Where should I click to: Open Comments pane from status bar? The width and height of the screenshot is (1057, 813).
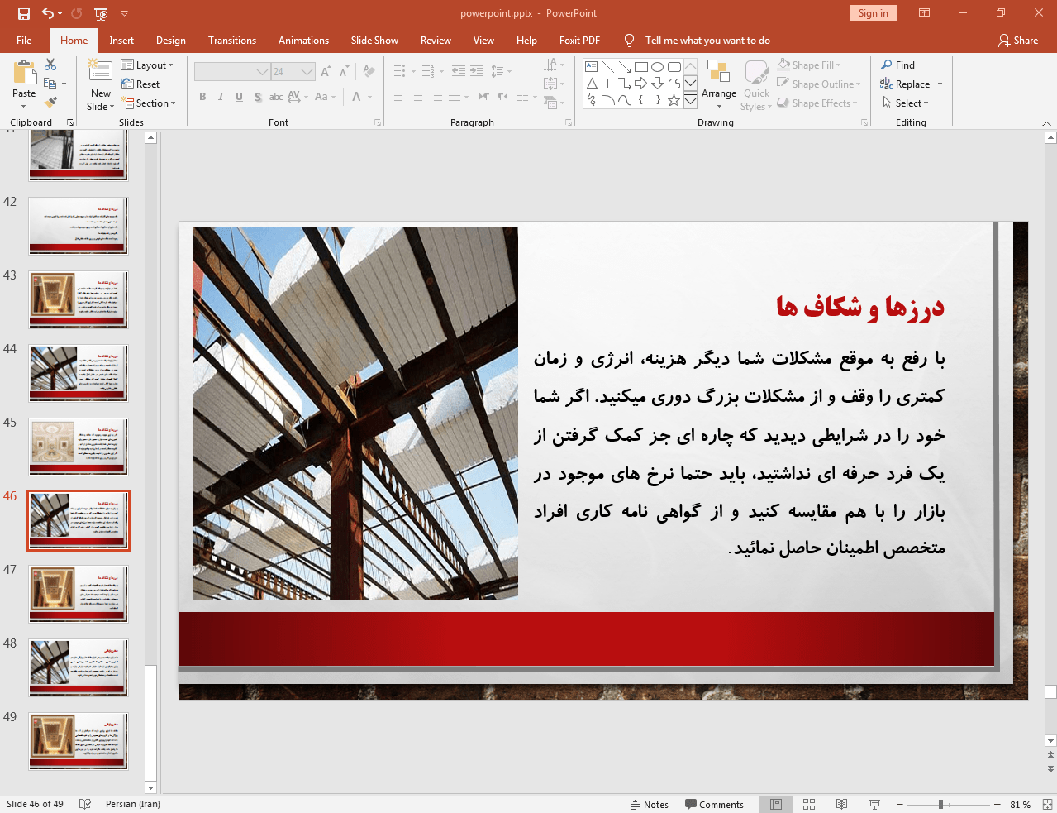714,804
